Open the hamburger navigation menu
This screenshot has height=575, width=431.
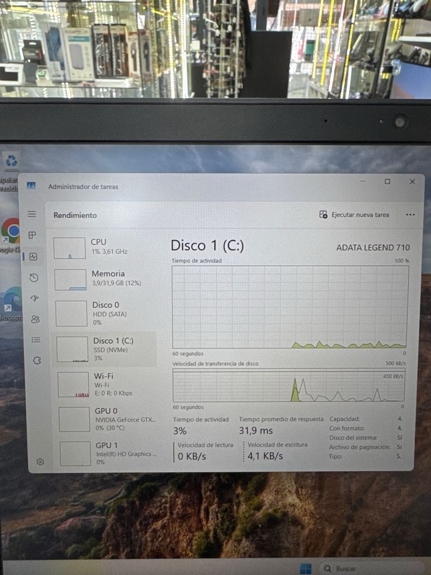click(32, 214)
